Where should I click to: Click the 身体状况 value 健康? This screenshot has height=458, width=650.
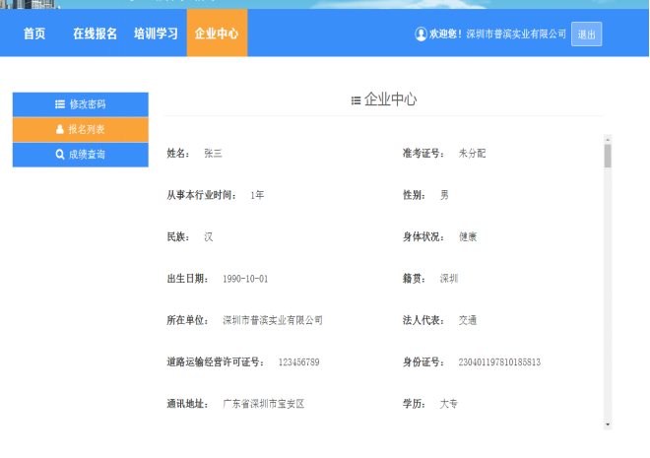click(x=468, y=237)
